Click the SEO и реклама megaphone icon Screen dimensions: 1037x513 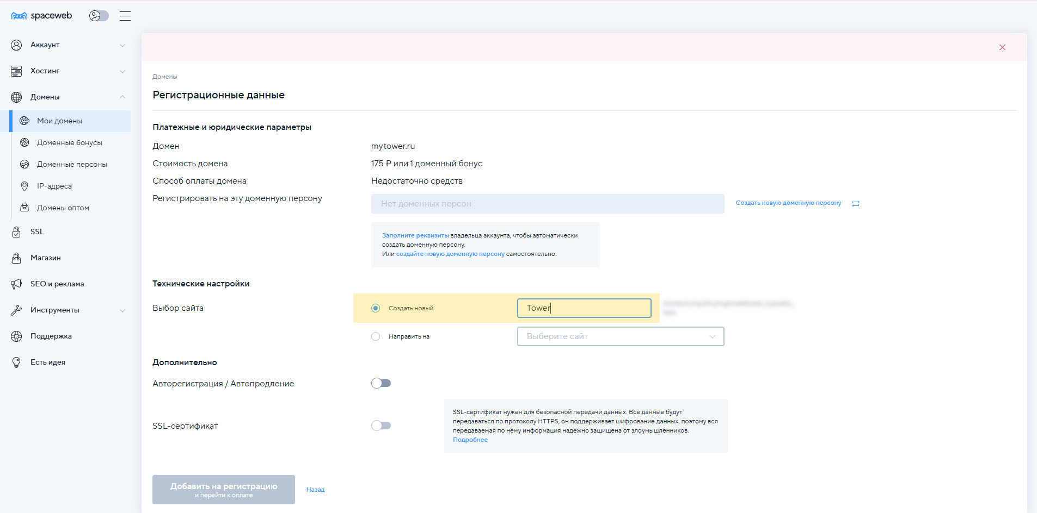(16, 284)
